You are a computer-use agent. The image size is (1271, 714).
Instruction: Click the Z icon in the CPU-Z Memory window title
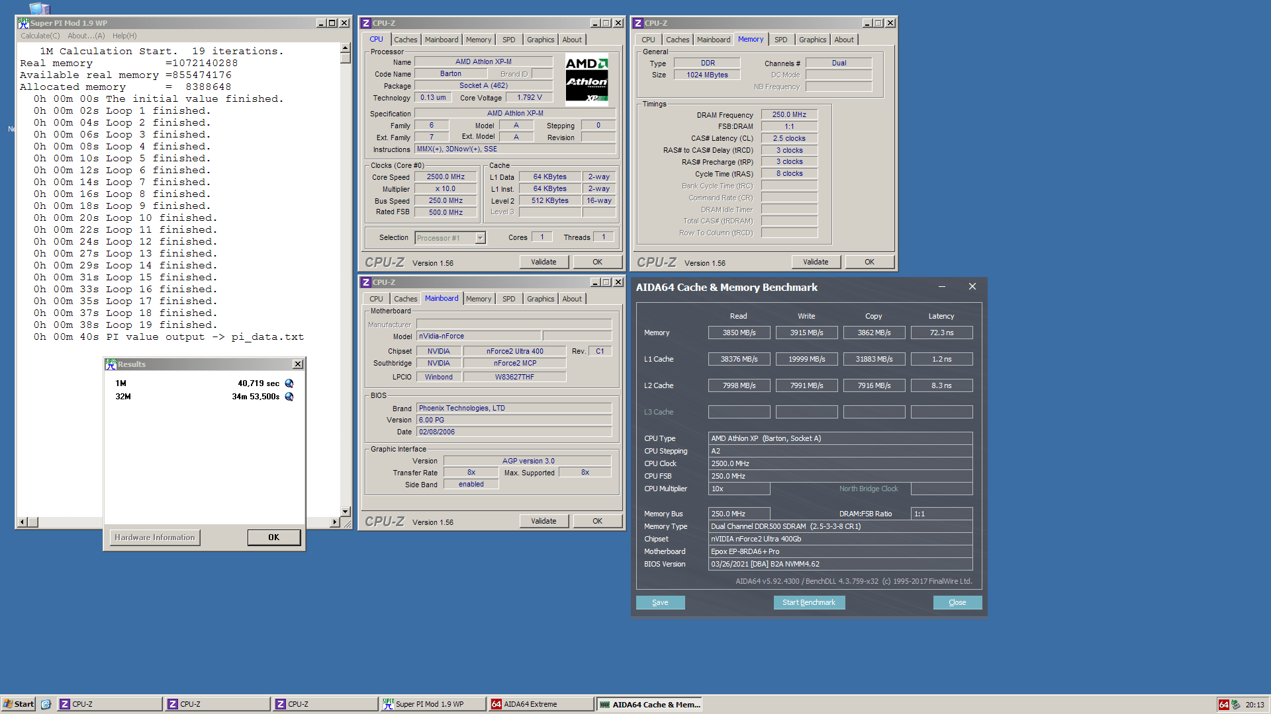click(638, 23)
